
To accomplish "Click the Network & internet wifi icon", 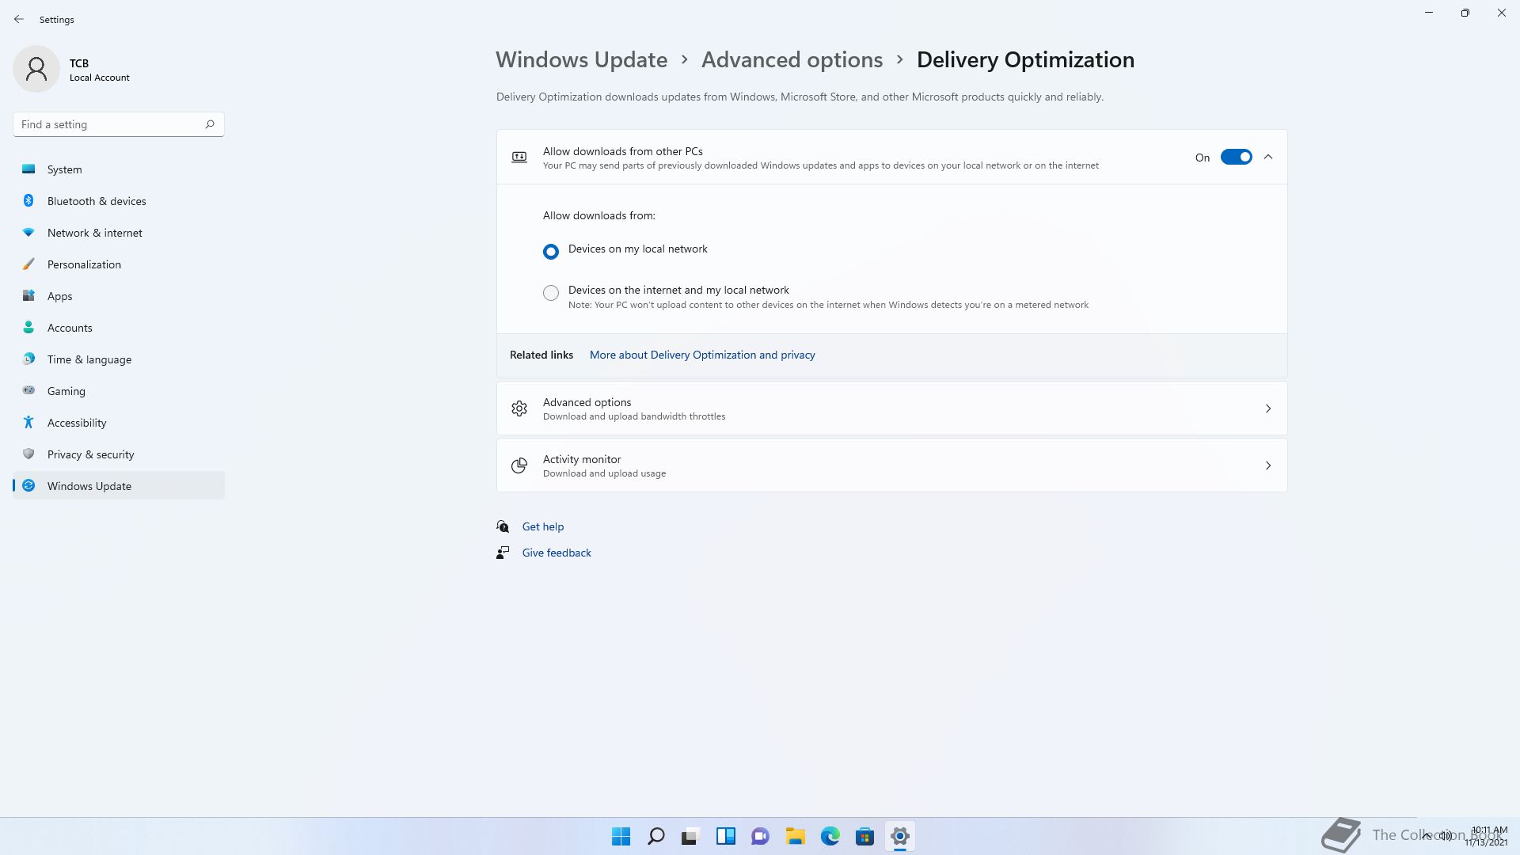I will pos(28,233).
